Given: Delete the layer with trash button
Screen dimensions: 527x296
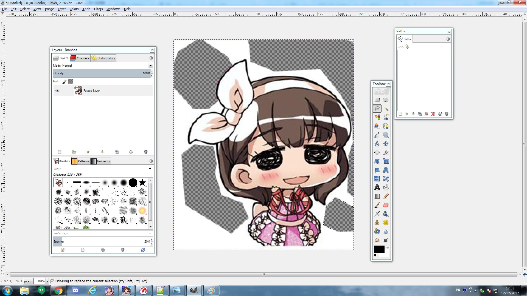Looking at the screenshot, I should pyautogui.click(x=146, y=152).
